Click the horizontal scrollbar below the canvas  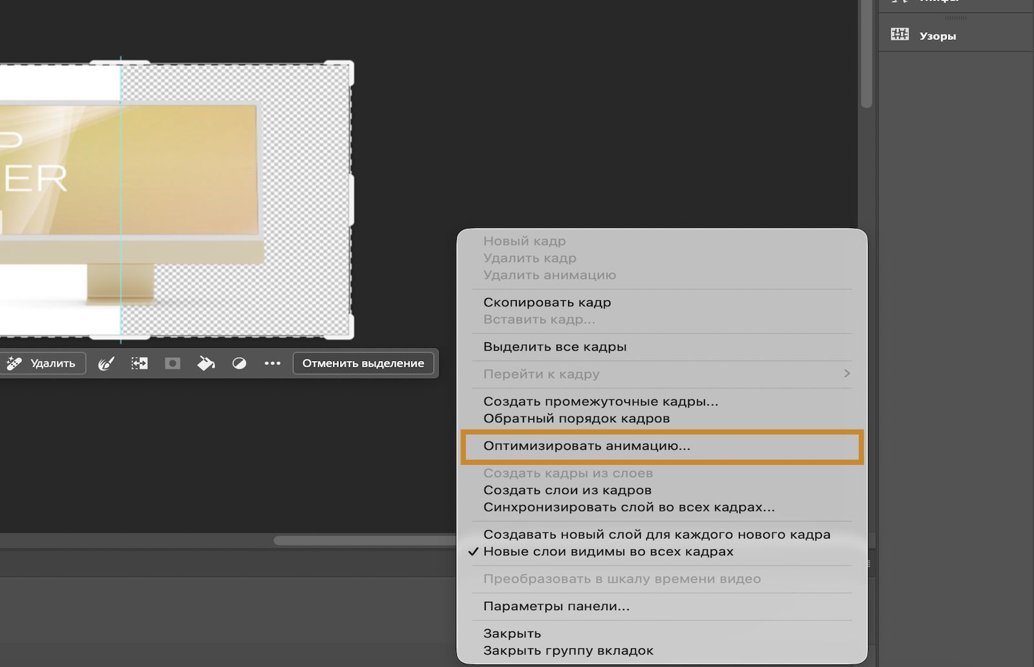click(x=365, y=540)
